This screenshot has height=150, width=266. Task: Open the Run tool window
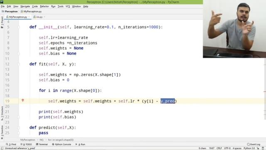(x=80, y=144)
